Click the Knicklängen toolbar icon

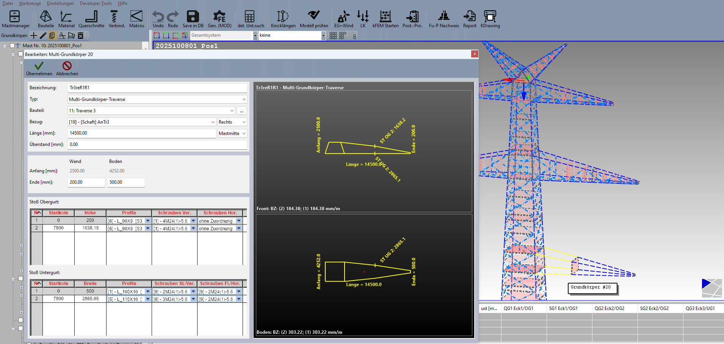(283, 19)
